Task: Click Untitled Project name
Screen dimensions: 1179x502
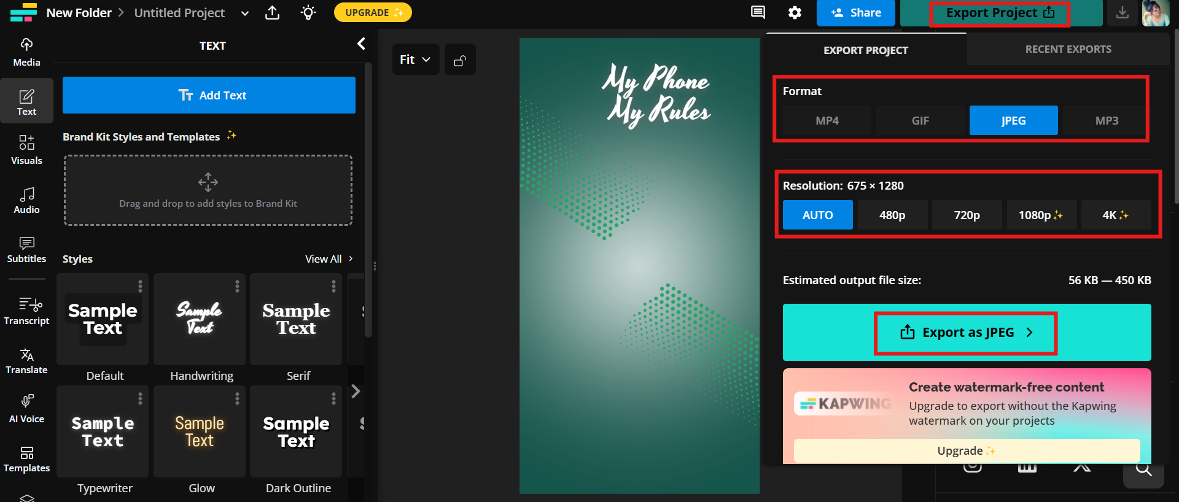Action: tap(179, 13)
